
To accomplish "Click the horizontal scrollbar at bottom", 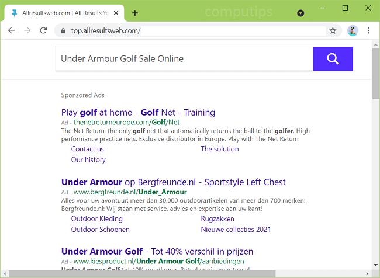I will tap(140, 273).
